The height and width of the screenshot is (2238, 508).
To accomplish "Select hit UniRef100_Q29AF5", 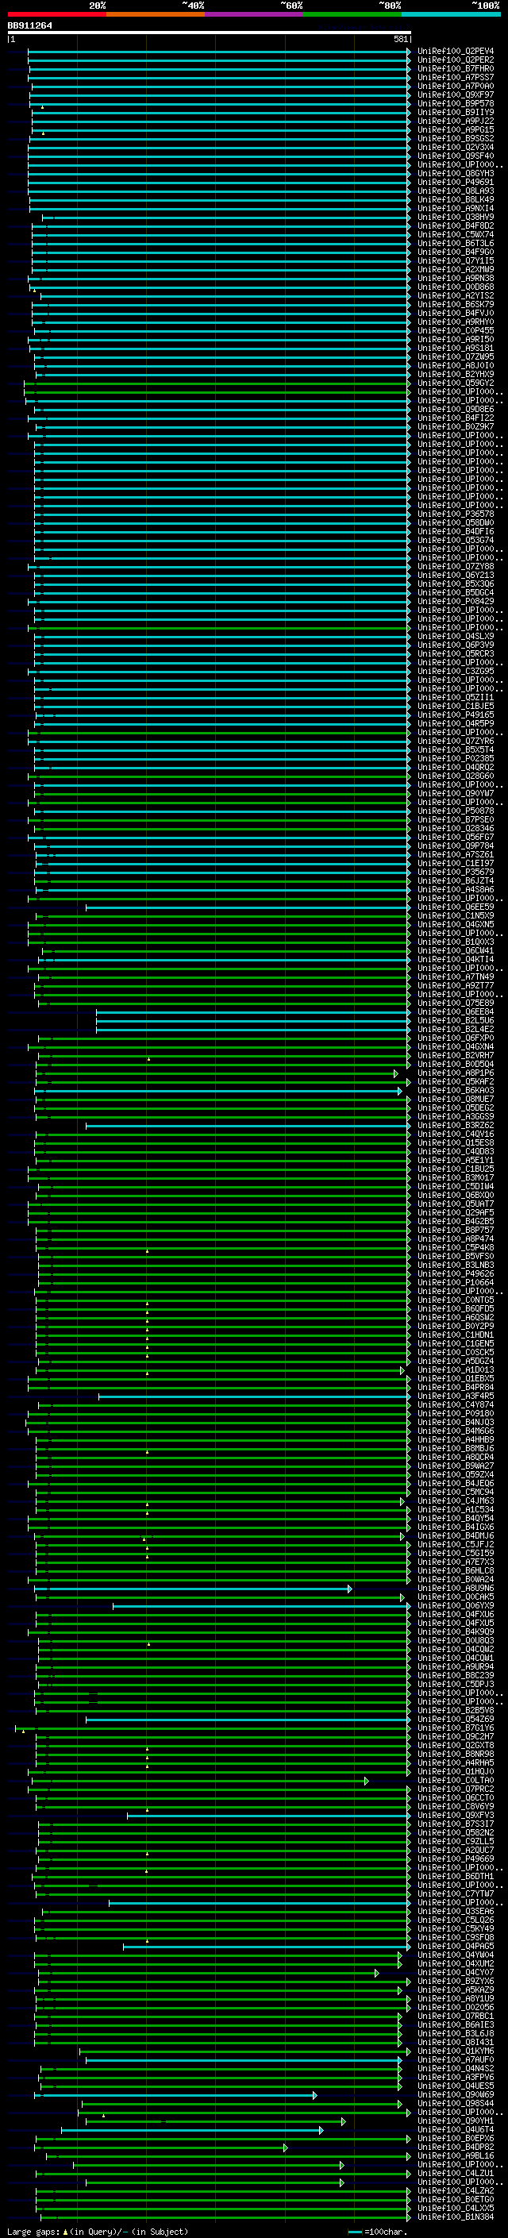I will [456, 1212].
